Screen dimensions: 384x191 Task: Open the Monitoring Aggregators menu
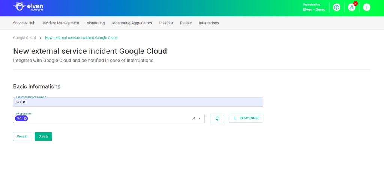tap(132, 23)
